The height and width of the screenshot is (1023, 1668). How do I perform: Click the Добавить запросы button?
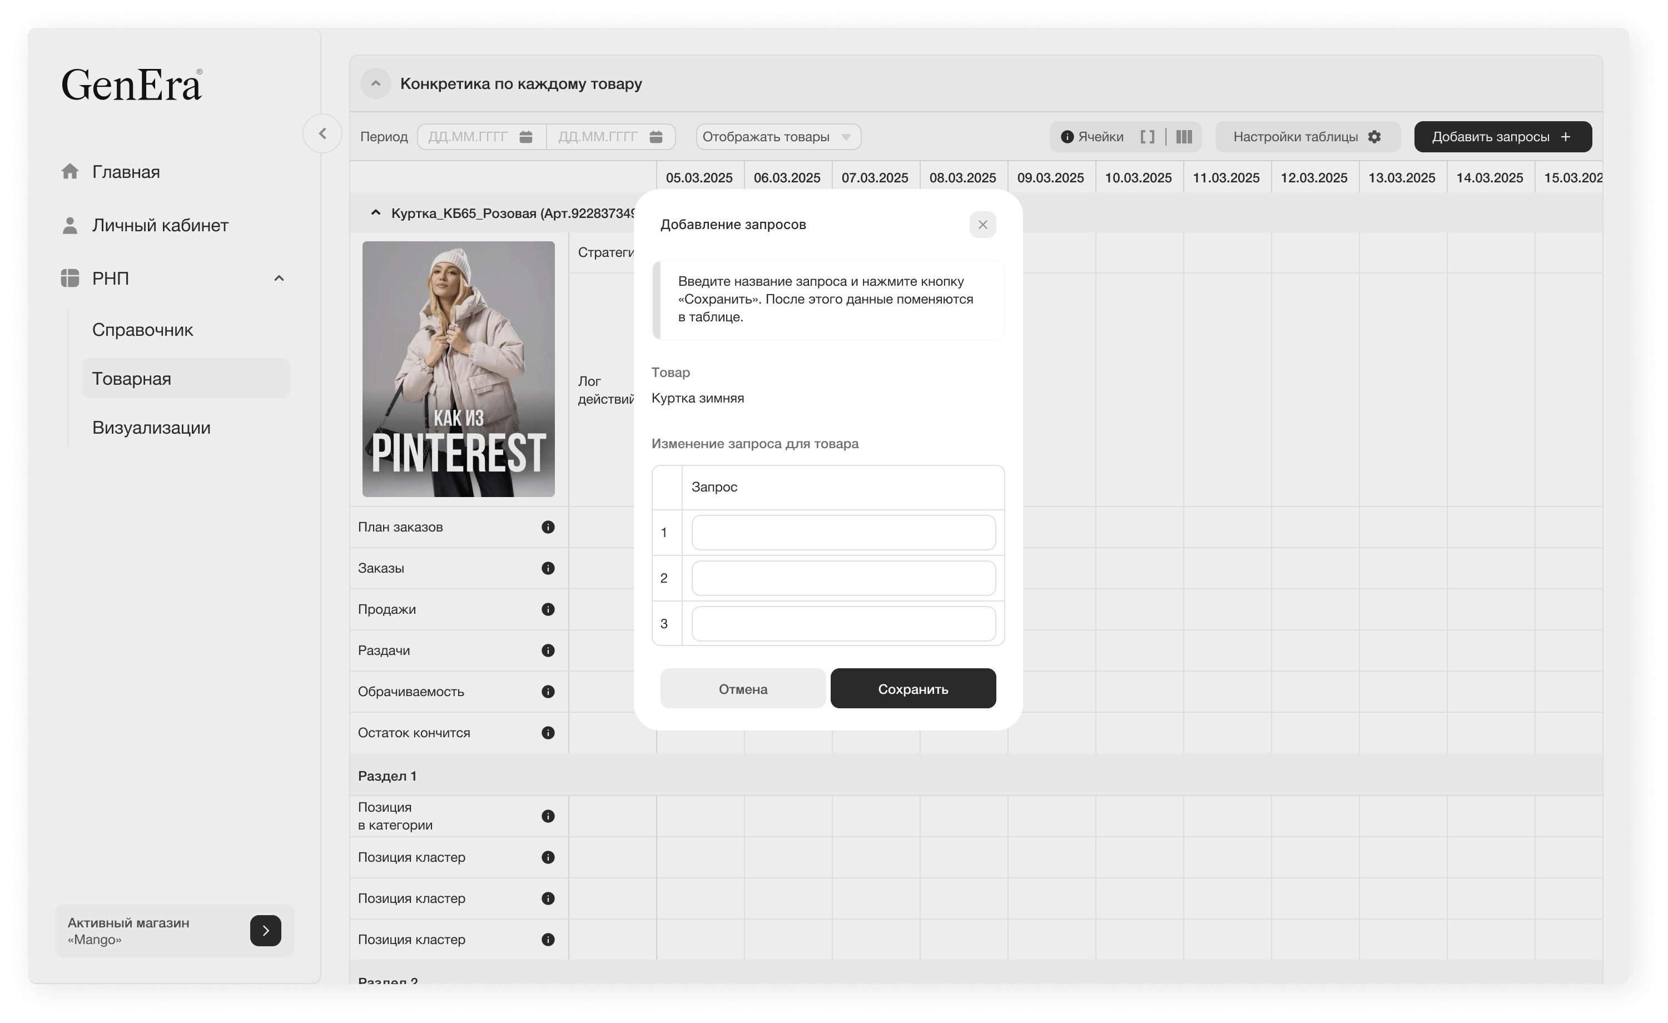click(1503, 137)
